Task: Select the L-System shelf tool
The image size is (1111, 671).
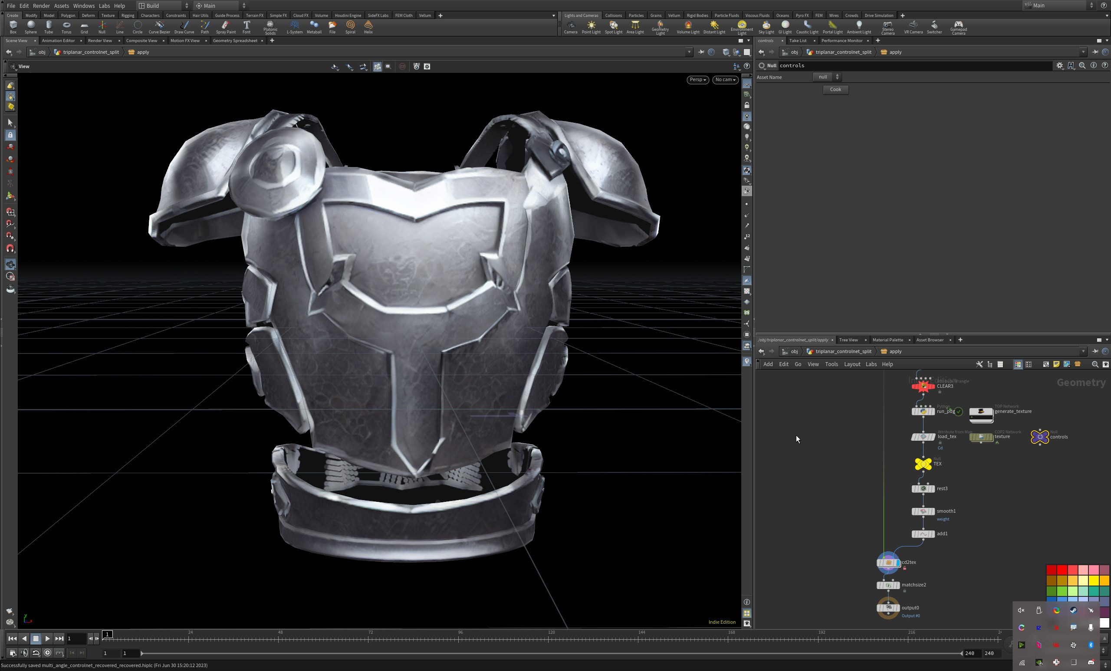Action: pyautogui.click(x=294, y=27)
